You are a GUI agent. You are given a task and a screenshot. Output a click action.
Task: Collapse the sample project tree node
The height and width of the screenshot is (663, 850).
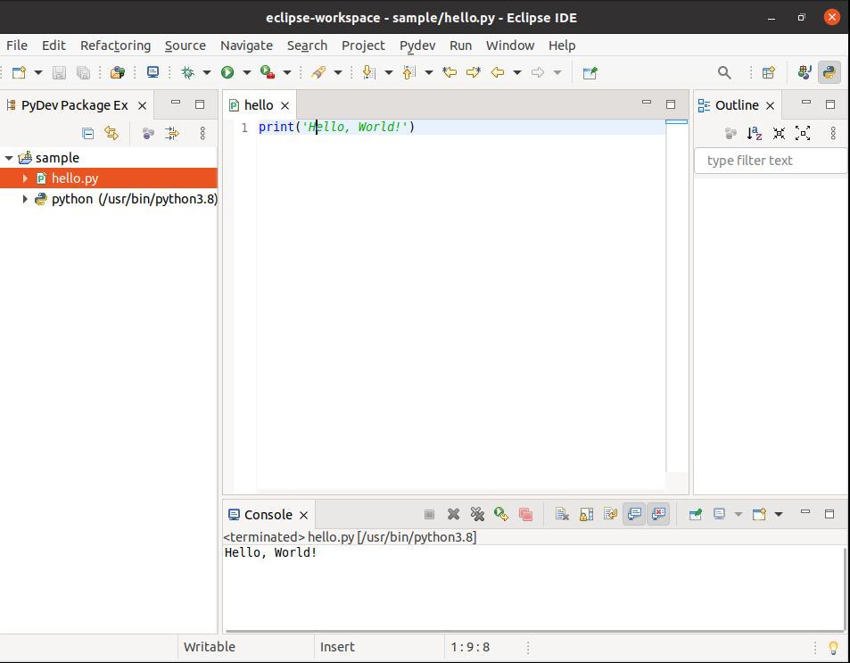pos(9,158)
